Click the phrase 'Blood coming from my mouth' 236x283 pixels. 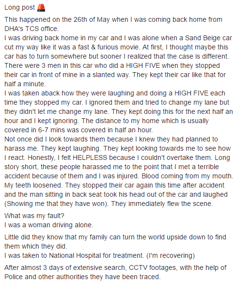[187, 176]
